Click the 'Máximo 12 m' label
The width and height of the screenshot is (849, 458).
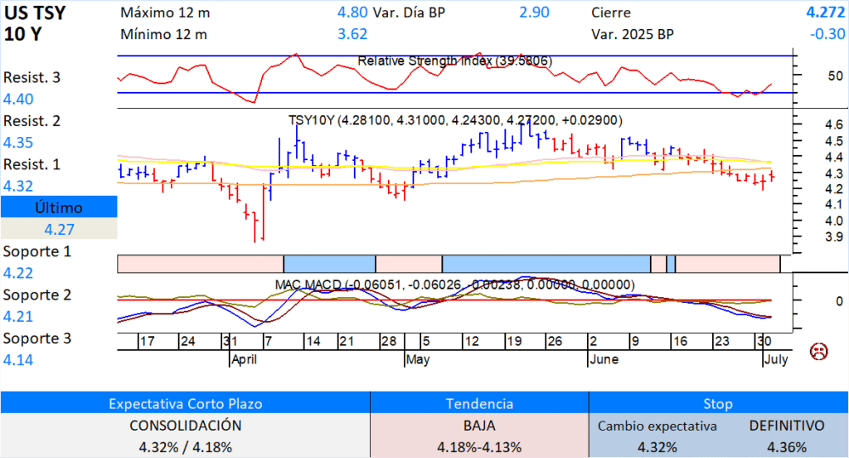165,12
